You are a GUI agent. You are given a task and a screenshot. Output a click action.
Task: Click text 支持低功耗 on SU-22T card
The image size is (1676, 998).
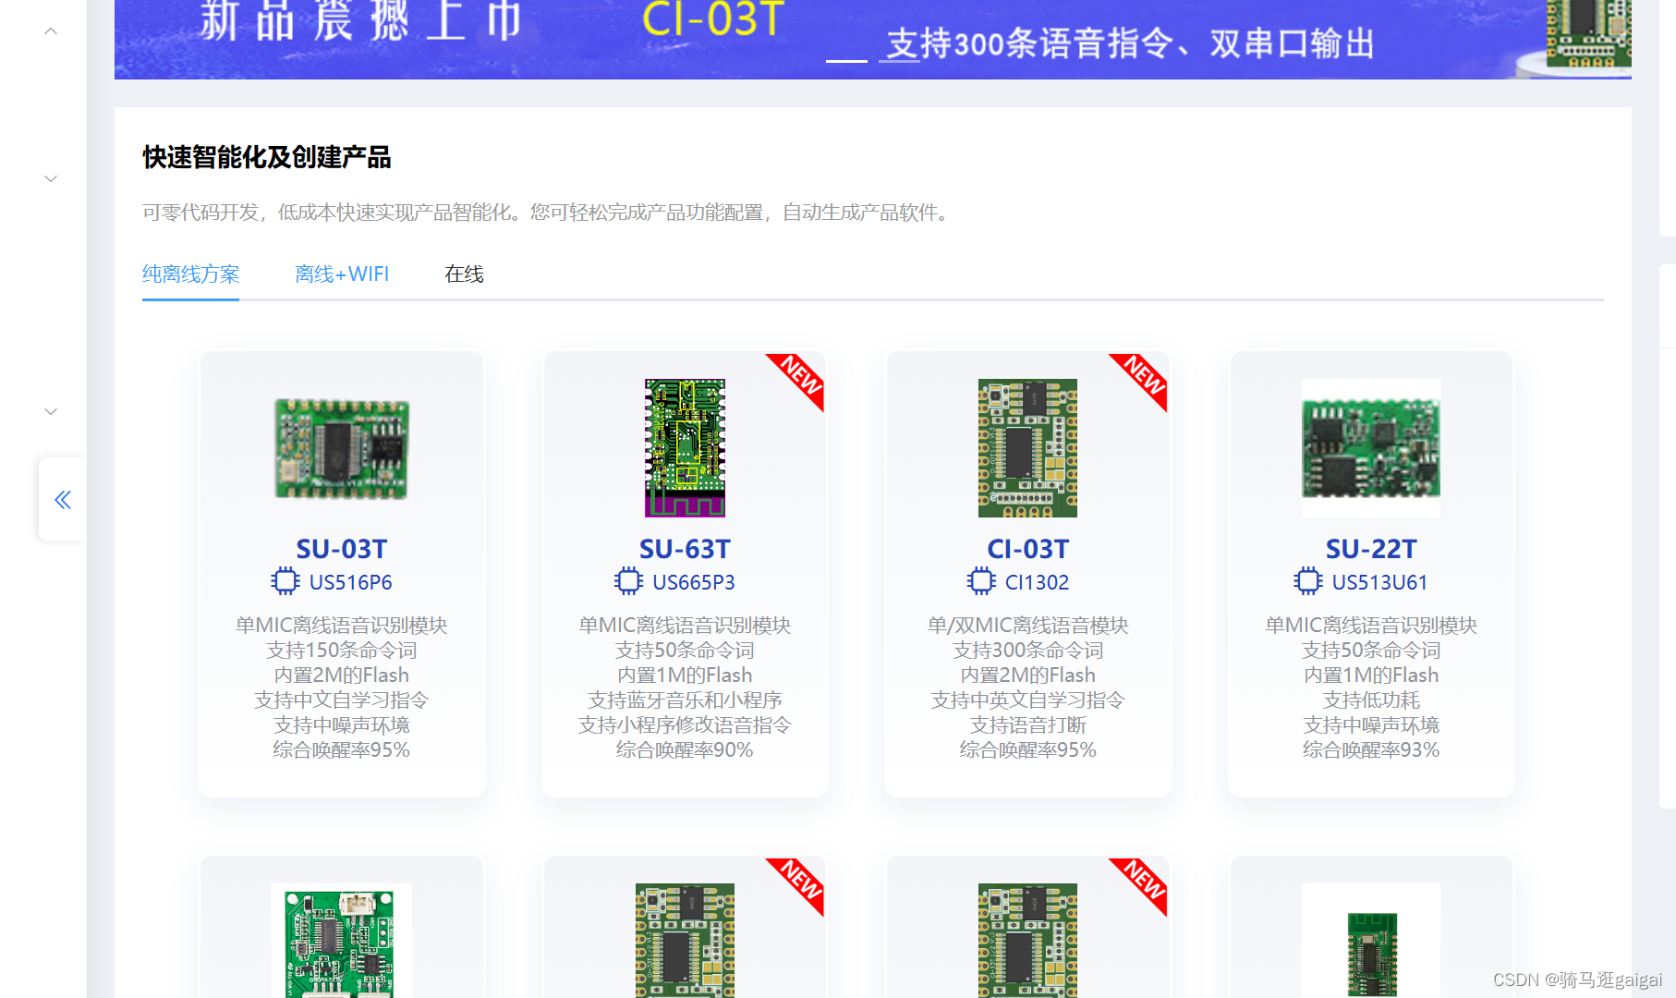(x=1371, y=700)
